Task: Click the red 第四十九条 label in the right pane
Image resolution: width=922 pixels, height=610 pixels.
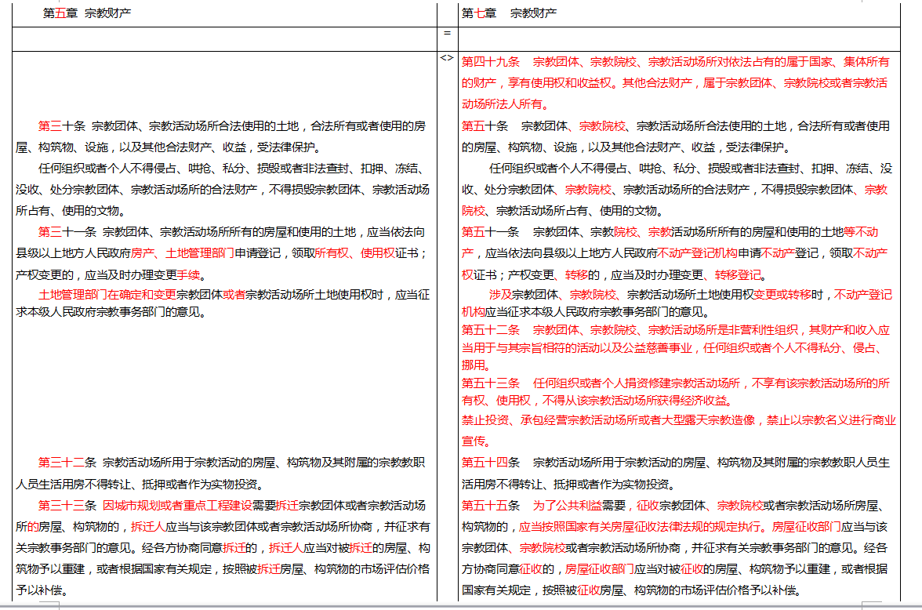Action: 490,62
